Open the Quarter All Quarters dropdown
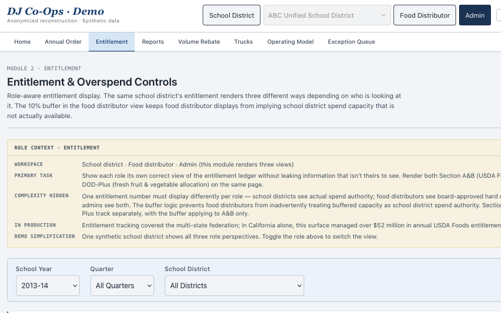The image size is (501, 313). coord(122,285)
